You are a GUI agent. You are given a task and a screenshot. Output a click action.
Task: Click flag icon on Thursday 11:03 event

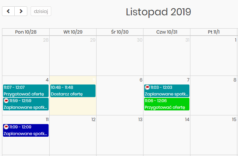[147, 87]
